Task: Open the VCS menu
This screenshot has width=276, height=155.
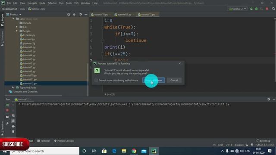Action: (x=76, y=3)
